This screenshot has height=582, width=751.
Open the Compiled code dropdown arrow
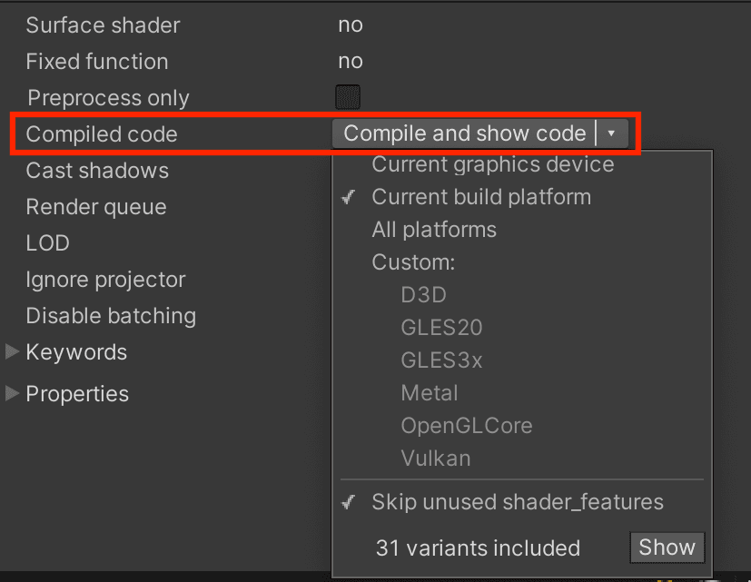pos(612,134)
